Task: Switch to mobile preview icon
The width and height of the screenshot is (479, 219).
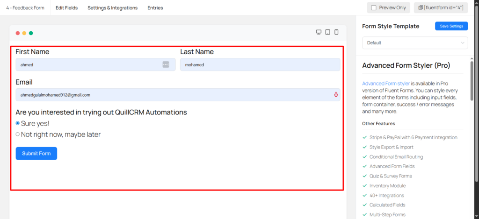Action: 336,32
